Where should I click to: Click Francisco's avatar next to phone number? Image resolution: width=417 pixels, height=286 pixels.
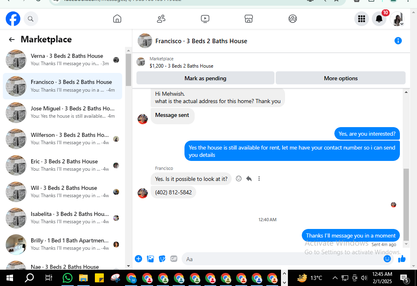(143, 194)
